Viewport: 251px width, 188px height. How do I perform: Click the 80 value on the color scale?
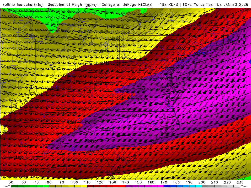[x=49, y=182]
